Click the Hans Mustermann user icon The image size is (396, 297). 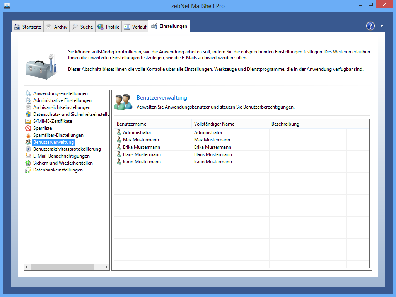pyautogui.click(x=119, y=154)
